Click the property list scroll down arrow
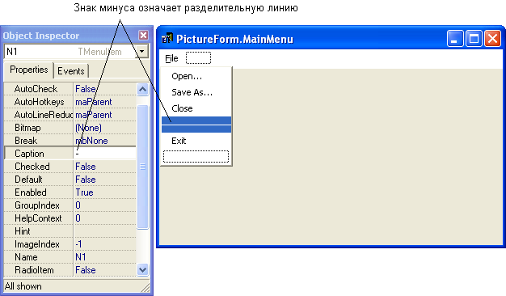This screenshot has width=506, height=296. [x=142, y=269]
